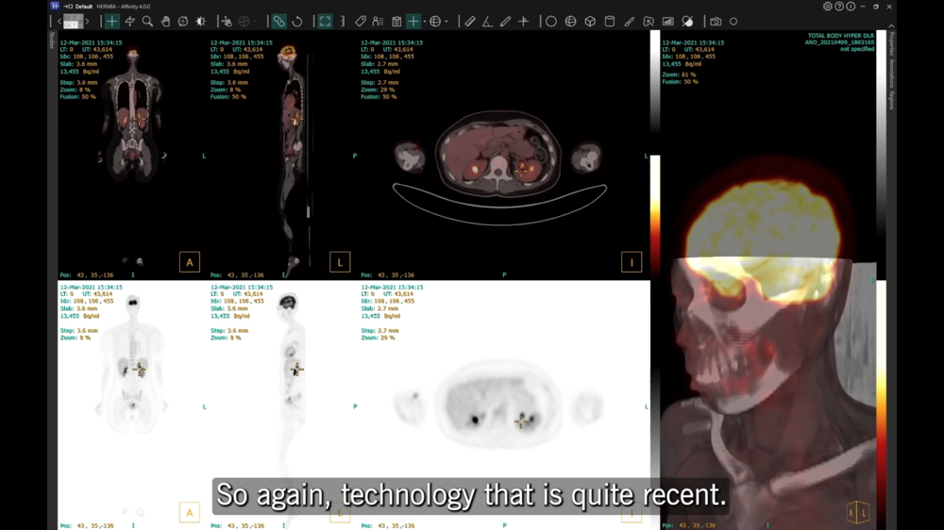Activate the zoom magnifier tool
The width and height of the screenshot is (944, 530).
[x=147, y=21]
